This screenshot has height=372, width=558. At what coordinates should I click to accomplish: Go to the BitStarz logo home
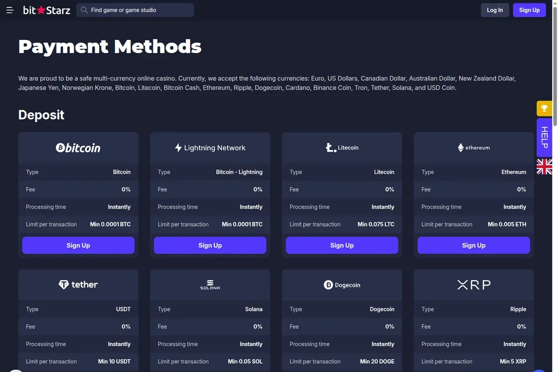pyautogui.click(x=46, y=10)
